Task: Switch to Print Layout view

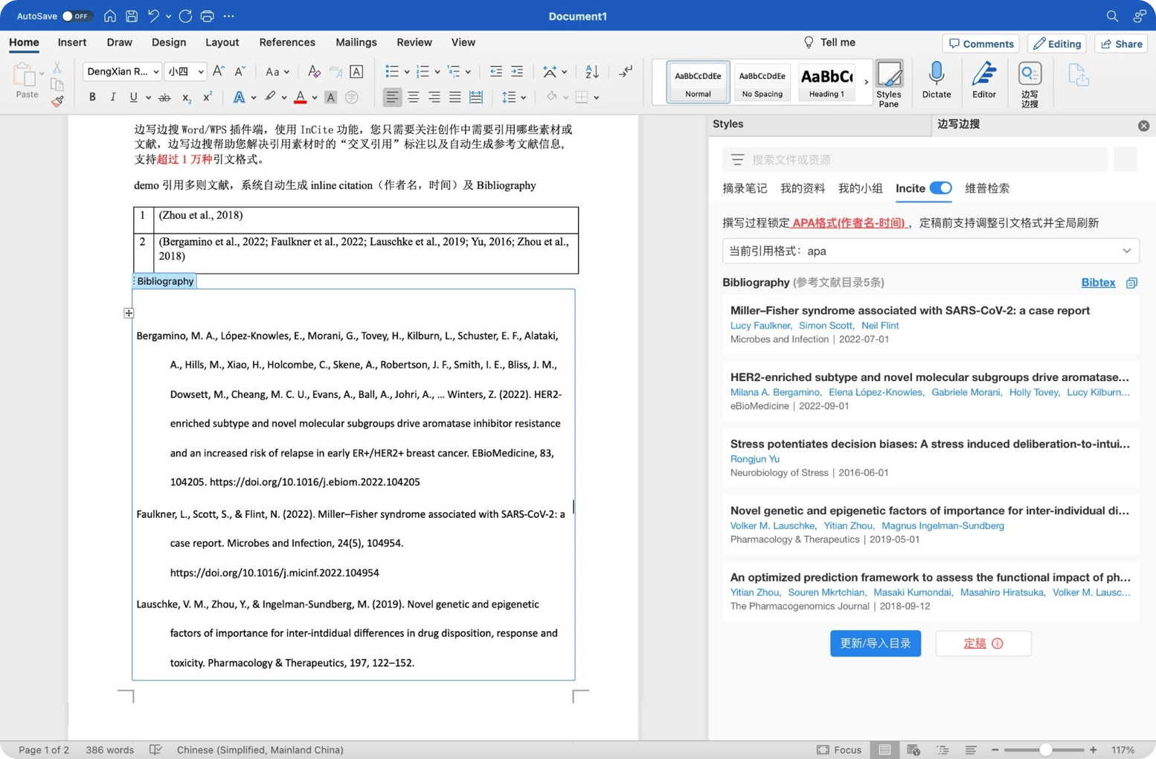Action: tap(884, 750)
